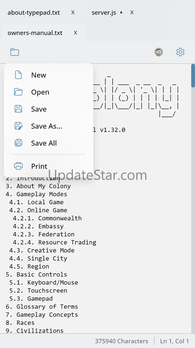Close the server.js tab
This screenshot has width=195, height=348.
[132, 12]
